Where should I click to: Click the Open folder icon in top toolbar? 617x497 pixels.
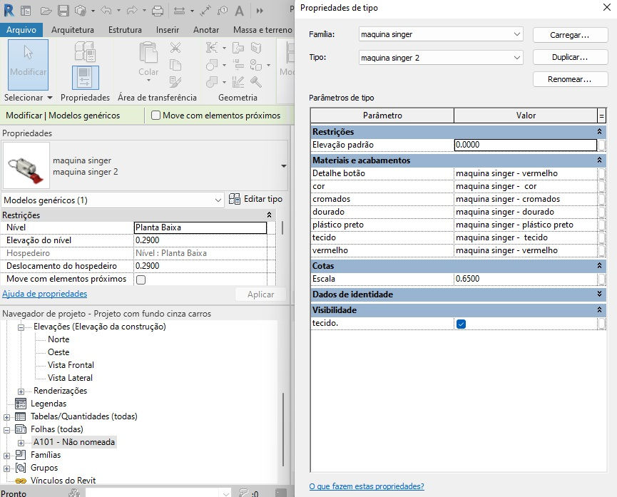coord(46,11)
